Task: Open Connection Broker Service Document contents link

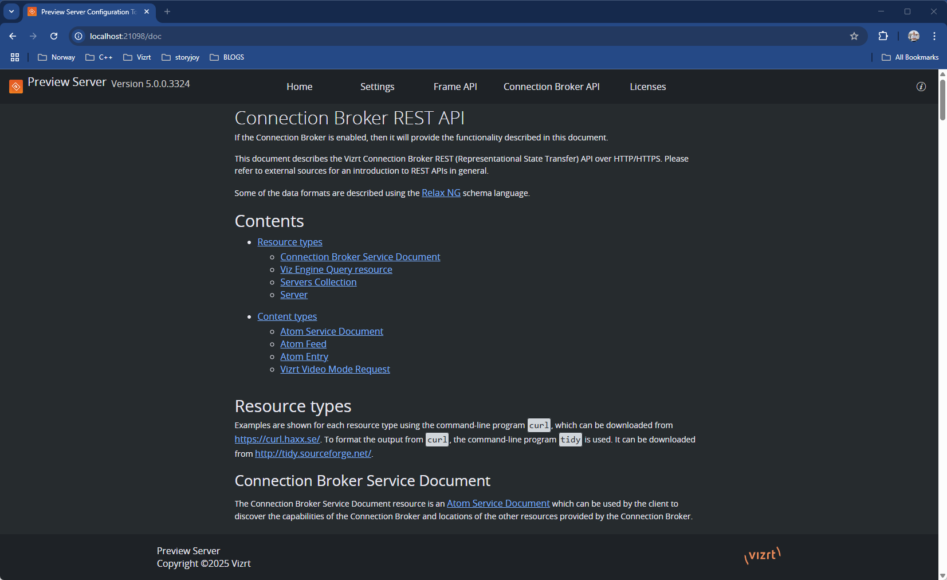Action: coord(360,257)
